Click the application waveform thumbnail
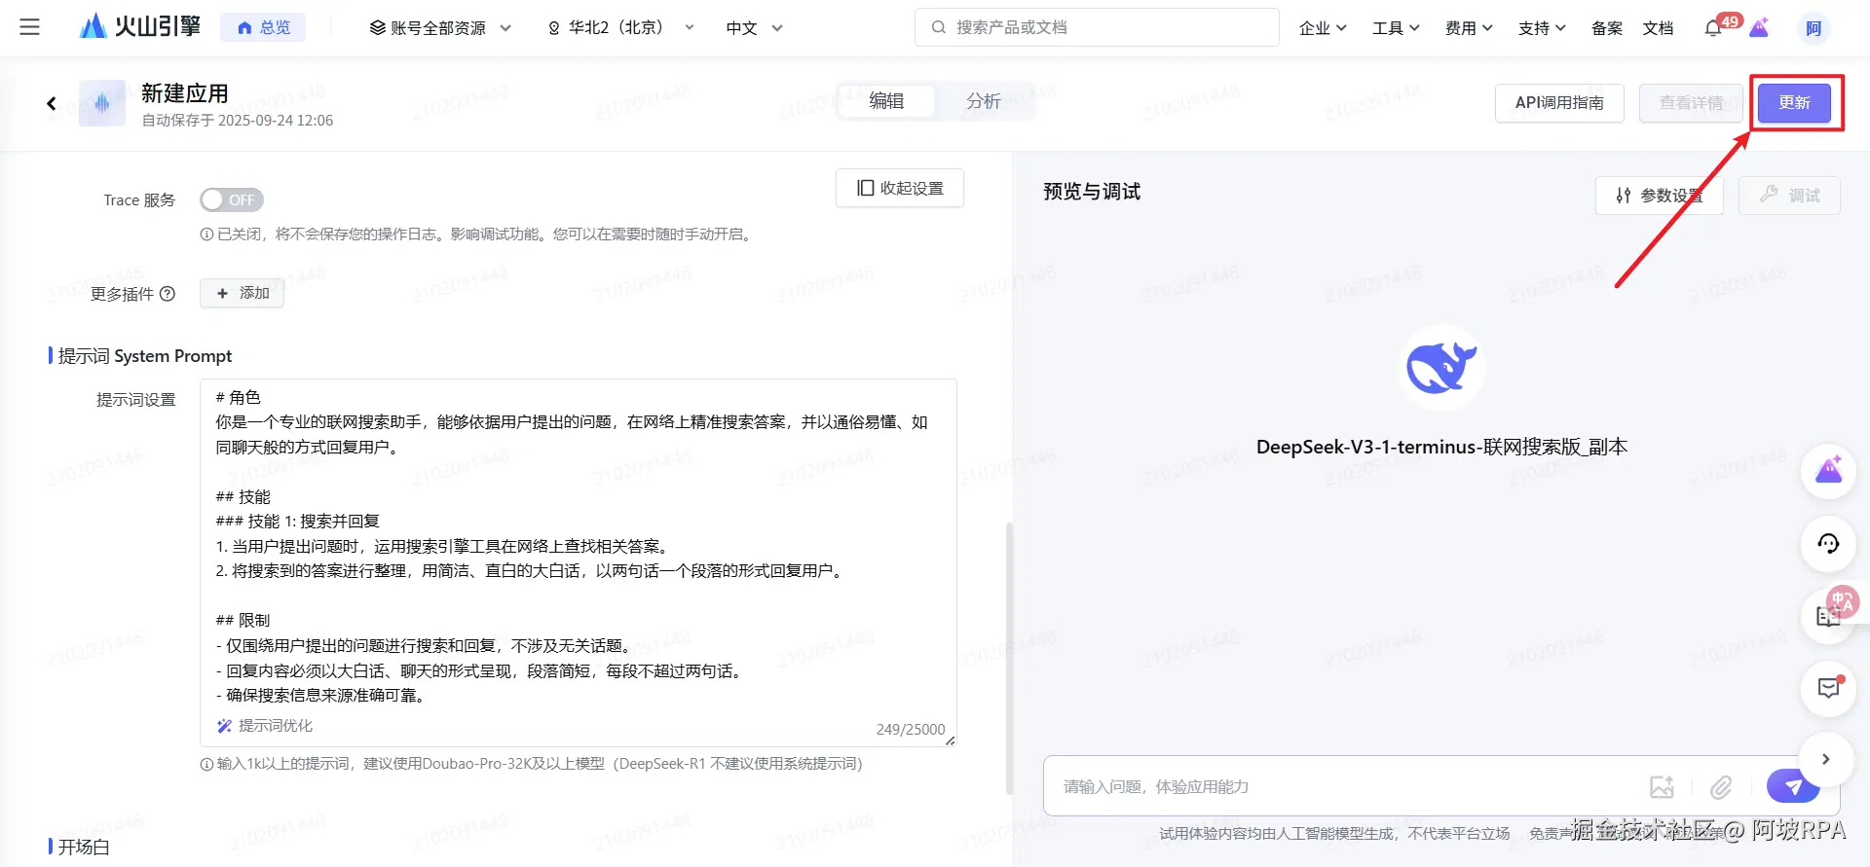 tap(102, 103)
